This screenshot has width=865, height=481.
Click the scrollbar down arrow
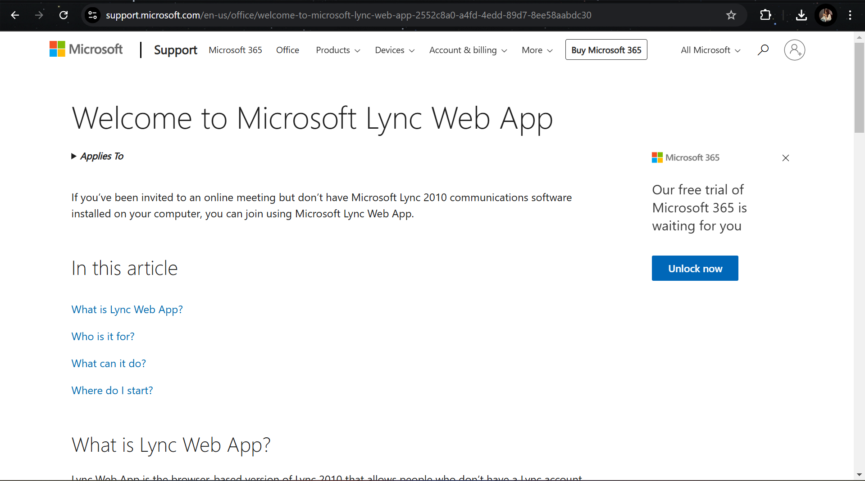click(x=859, y=475)
